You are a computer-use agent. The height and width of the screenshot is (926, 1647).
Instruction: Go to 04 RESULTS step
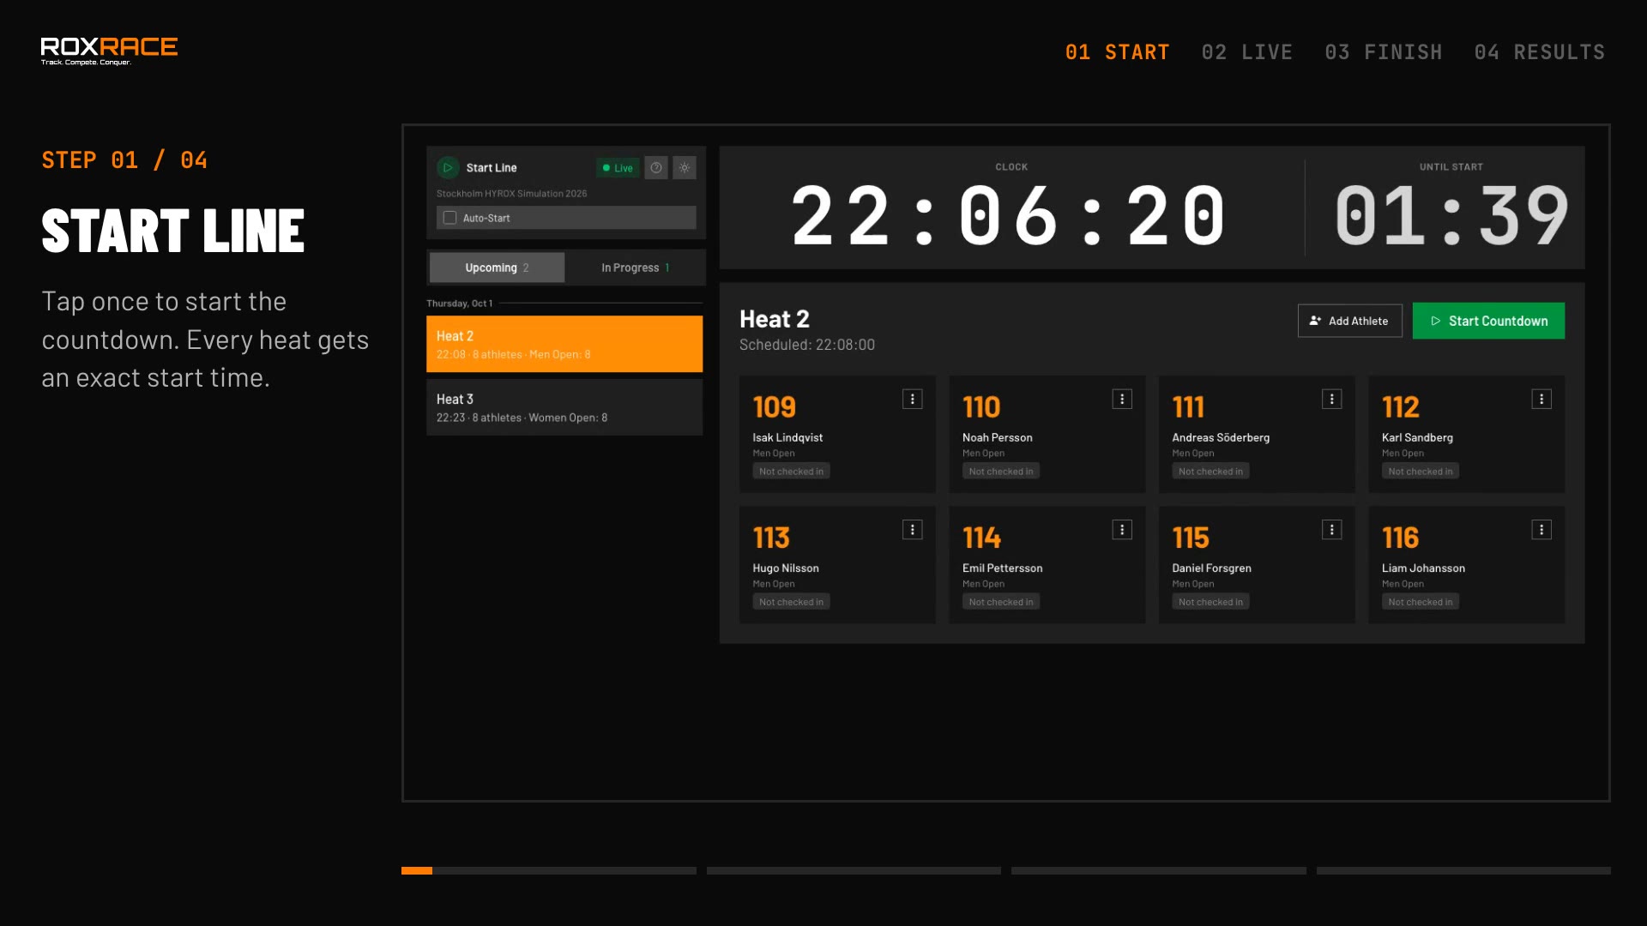[1540, 52]
